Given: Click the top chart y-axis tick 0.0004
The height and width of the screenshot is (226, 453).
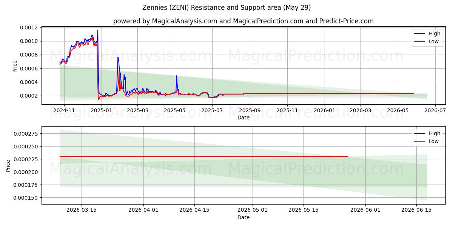Looking at the screenshot, I should click(29, 82).
